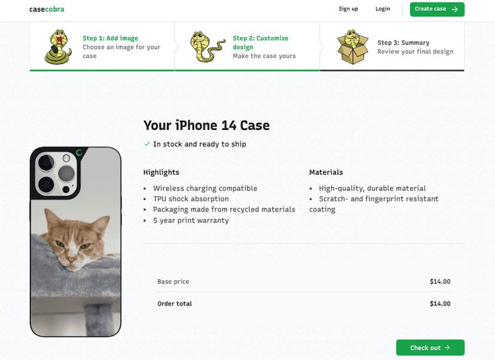Click the Step 2 stretching cobra icon
The height and width of the screenshot is (360, 495).
point(207,46)
